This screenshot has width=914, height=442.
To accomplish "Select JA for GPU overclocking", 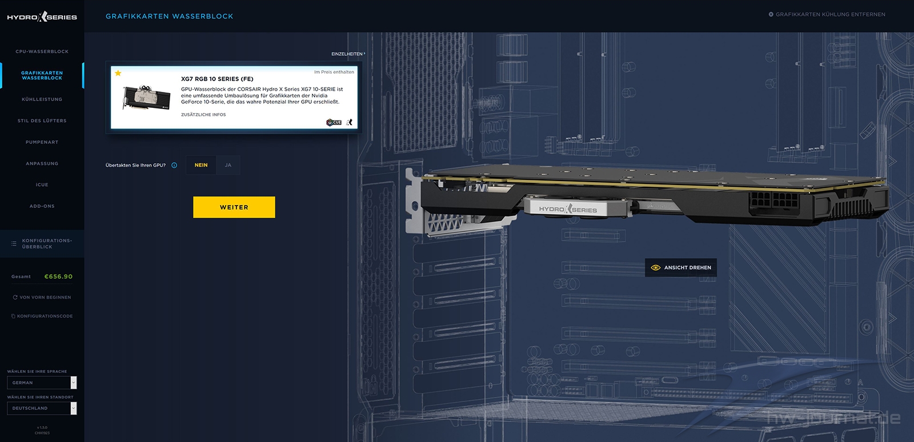I will [x=228, y=165].
